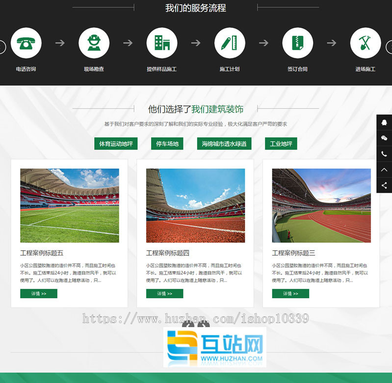Click the 电话咨询 step label
Screen dimensions: 392x383
tap(26, 69)
